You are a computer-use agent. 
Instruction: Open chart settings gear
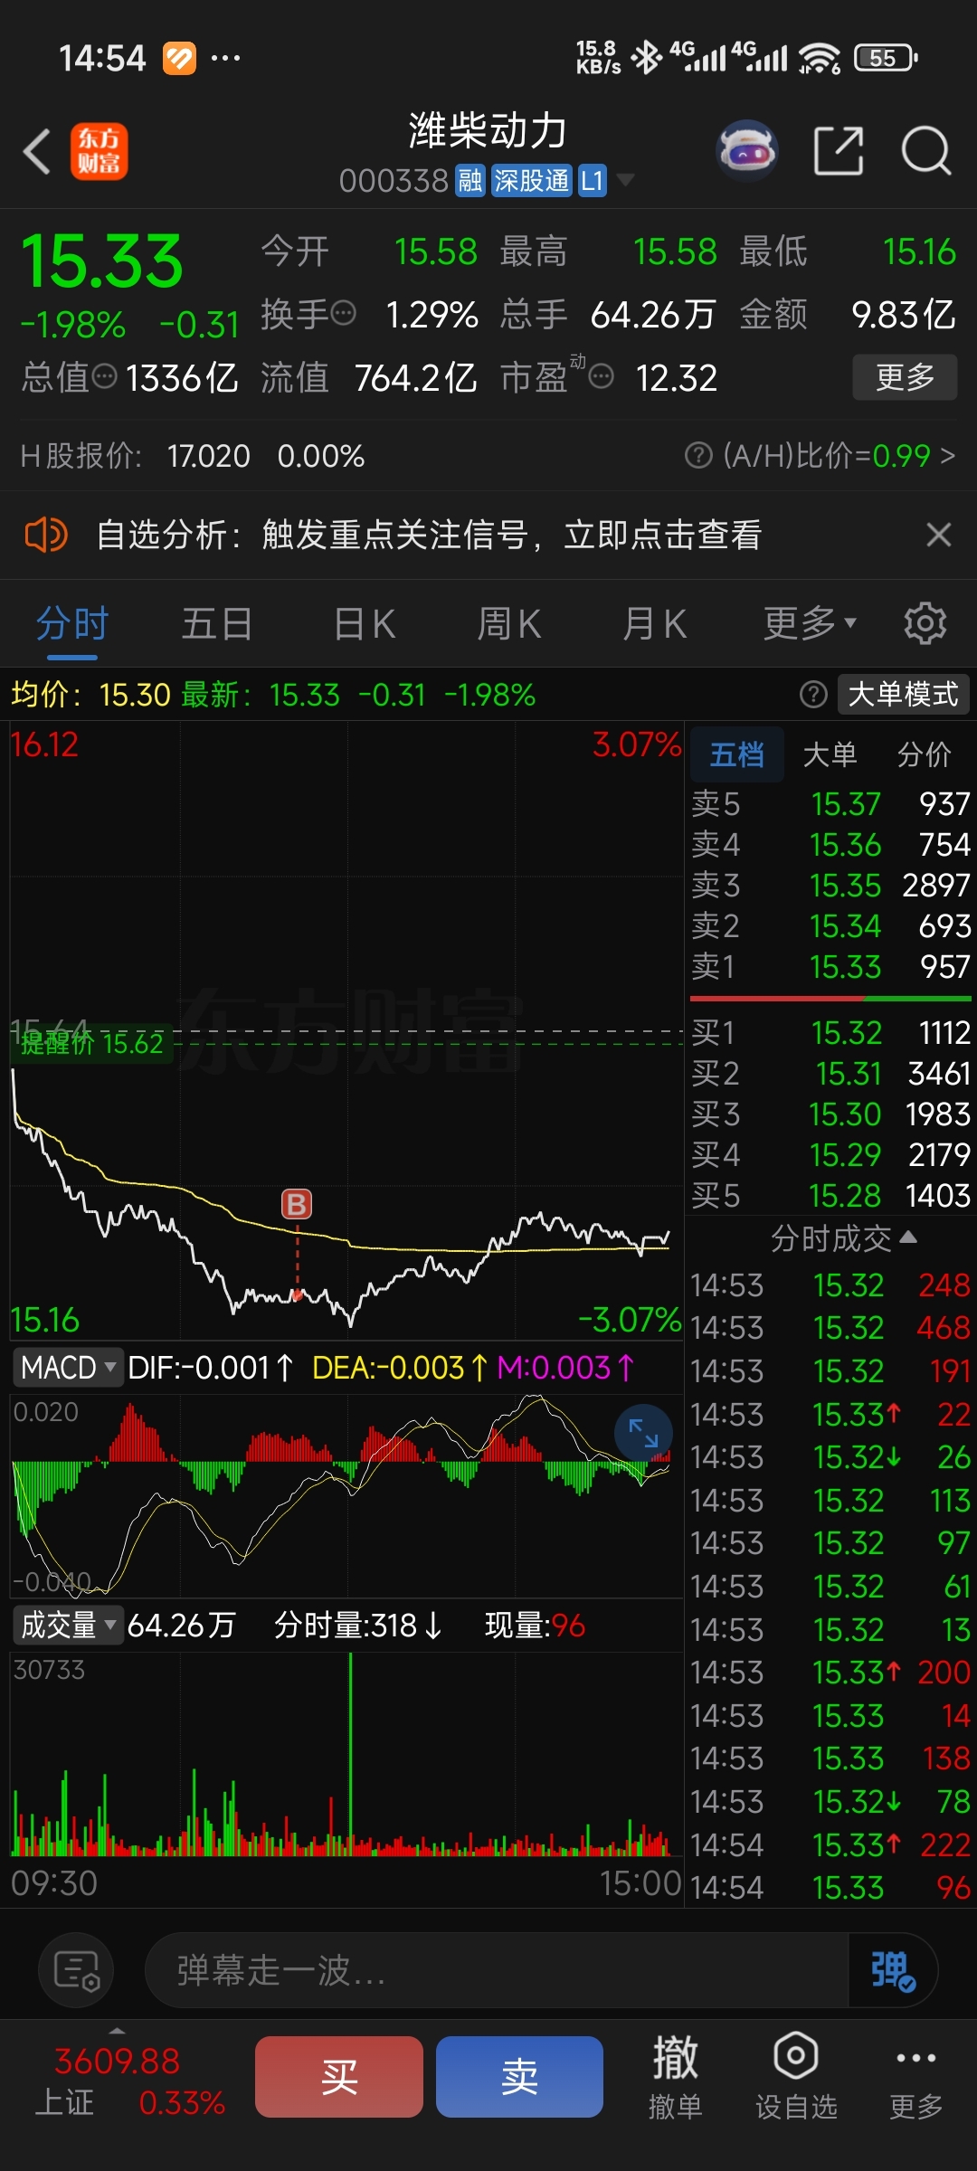click(x=925, y=623)
